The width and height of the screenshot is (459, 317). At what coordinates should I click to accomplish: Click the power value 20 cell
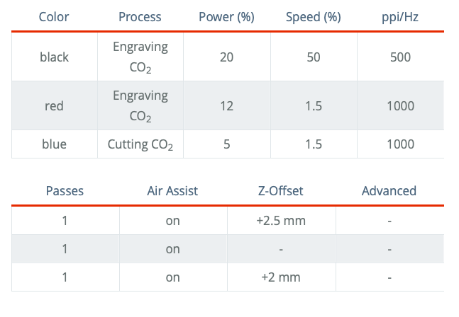tap(226, 57)
